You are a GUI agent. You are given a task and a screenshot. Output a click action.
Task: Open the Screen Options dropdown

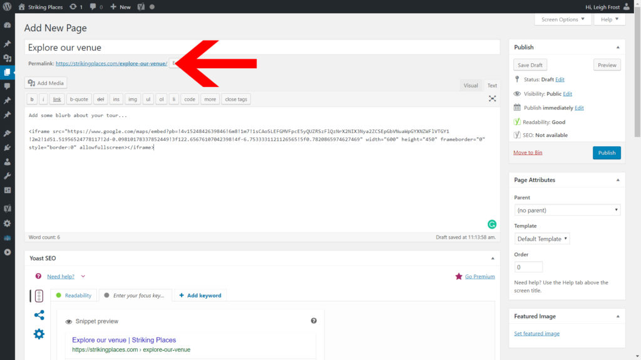(x=563, y=19)
